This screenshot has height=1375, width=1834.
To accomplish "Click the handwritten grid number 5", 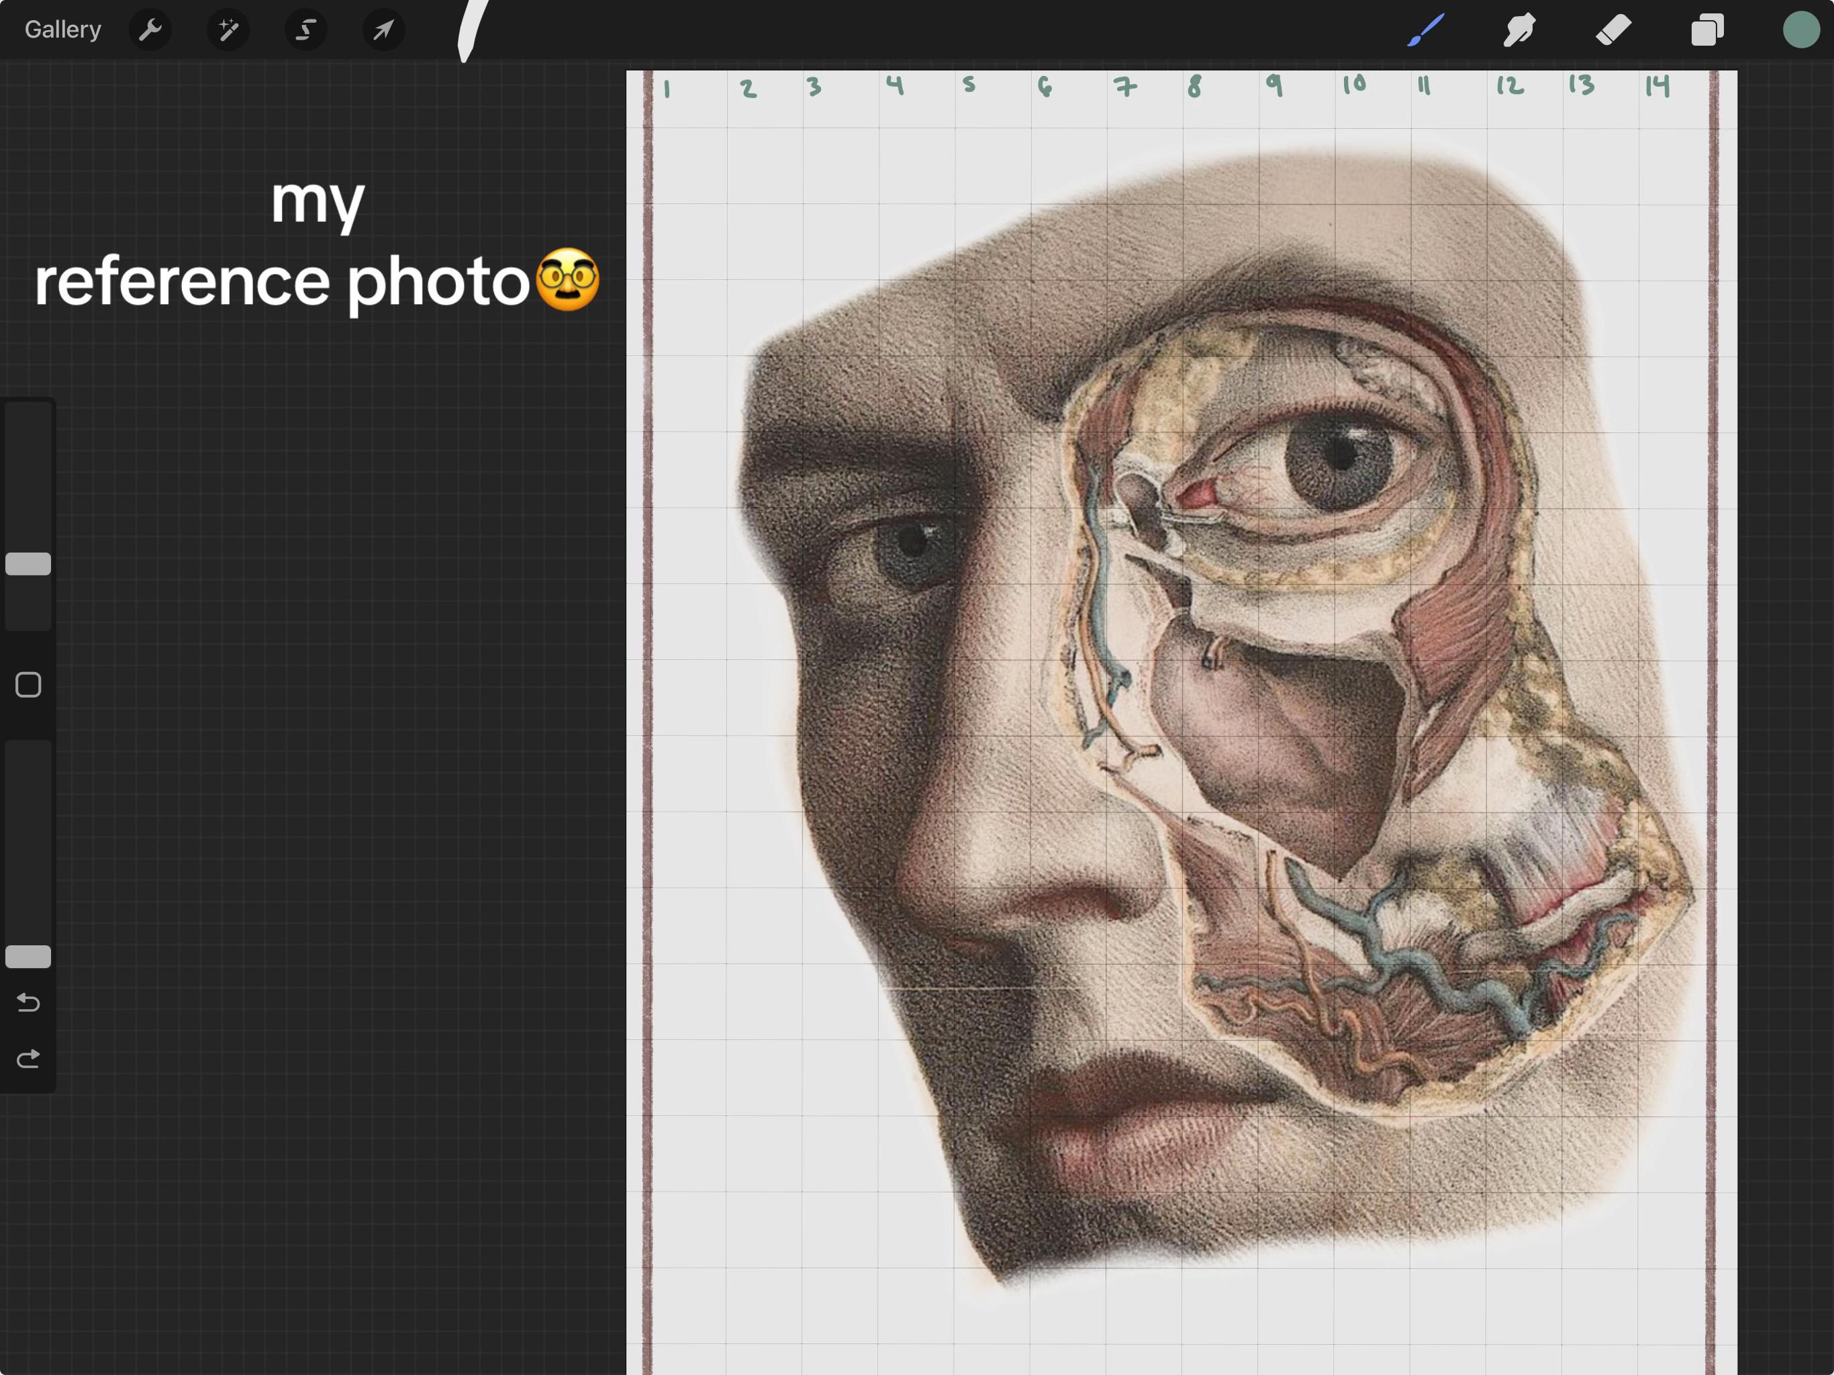I will click(x=969, y=84).
